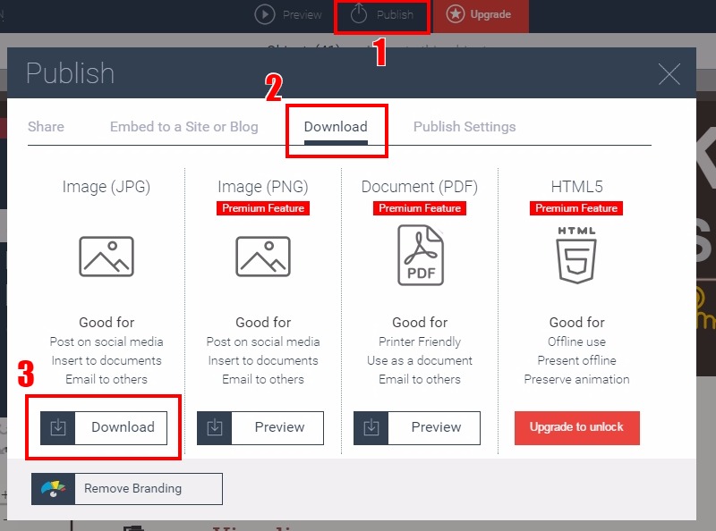
Task: Click the download arrow icon under Document (PDF)
Action: point(371,428)
